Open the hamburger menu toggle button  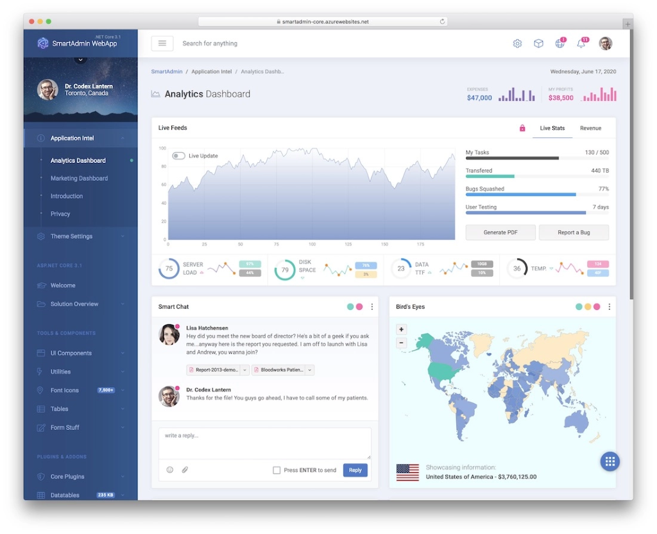tap(162, 43)
